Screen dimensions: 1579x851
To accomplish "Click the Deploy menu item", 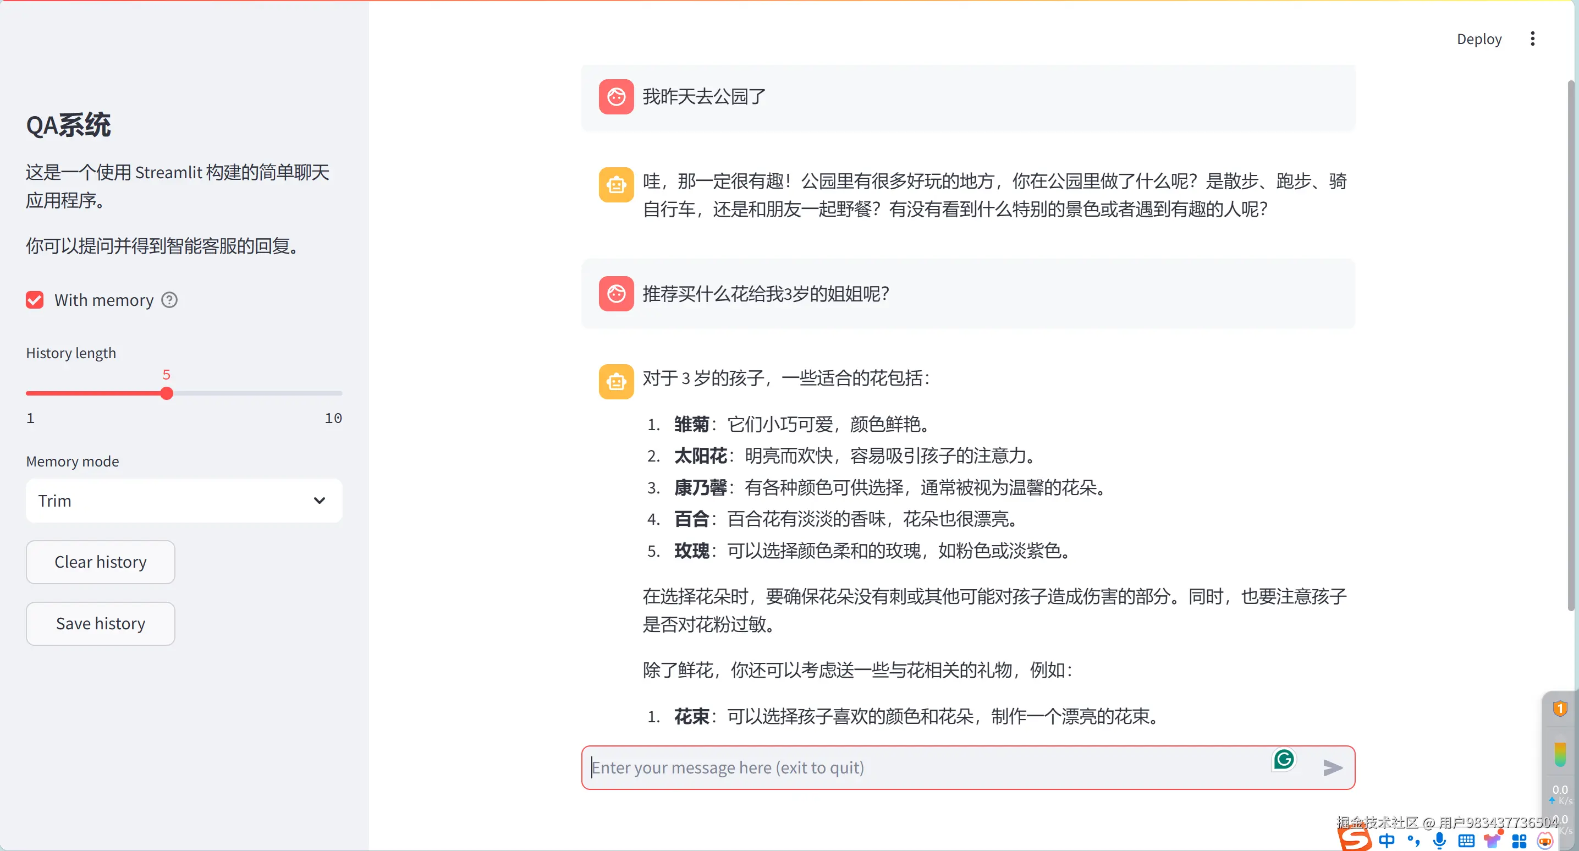I will point(1478,39).
